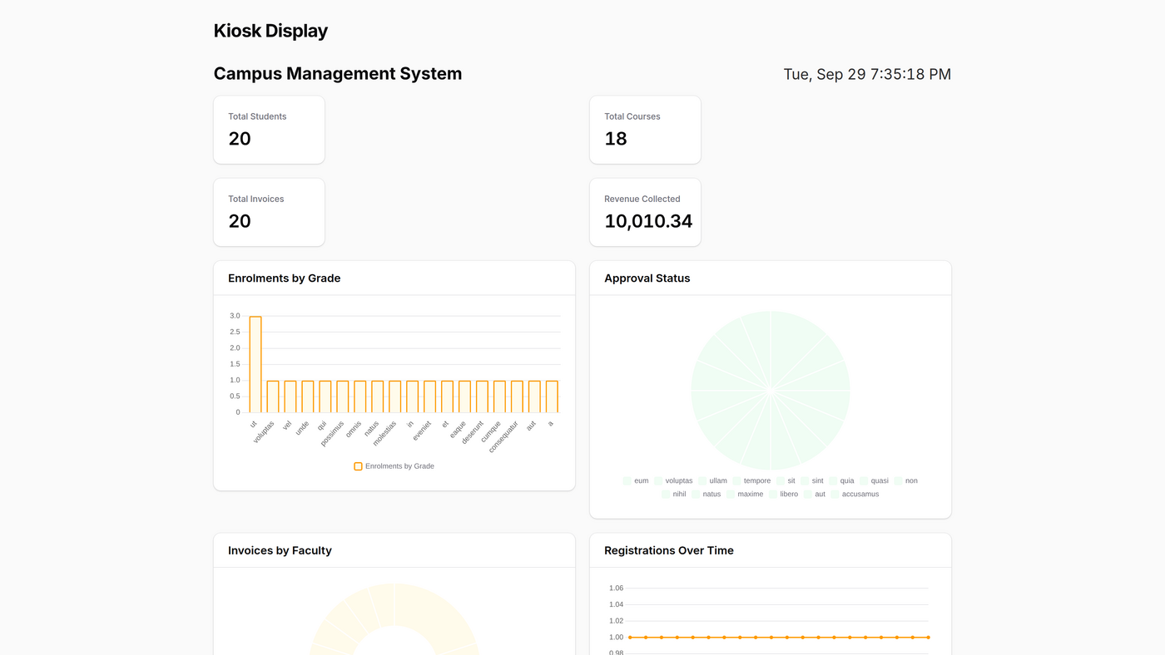Click the date and time display
This screenshot has width=1165, height=655.
(x=867, y=74)
